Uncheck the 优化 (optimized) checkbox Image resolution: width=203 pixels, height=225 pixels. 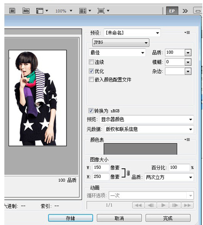(x=91, y=71)
